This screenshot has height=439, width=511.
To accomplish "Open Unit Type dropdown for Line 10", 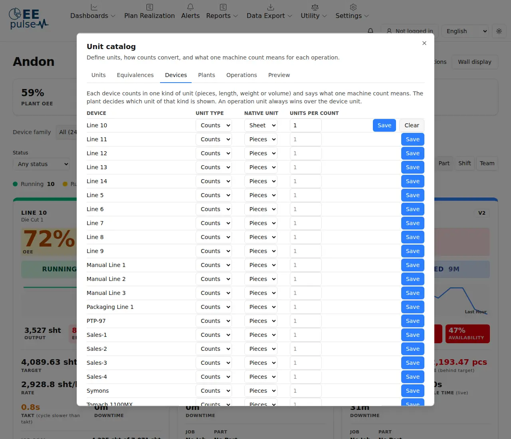I will tap(214, 125).
